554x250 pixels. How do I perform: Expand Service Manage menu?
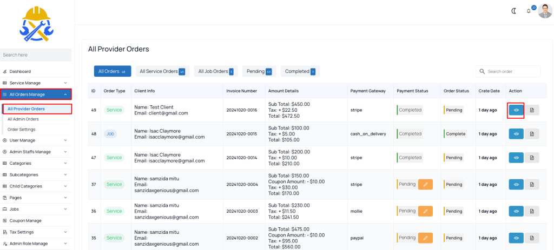36,83
